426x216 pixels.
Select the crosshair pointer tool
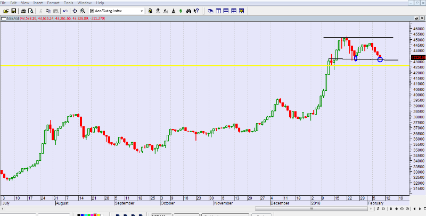75,11
